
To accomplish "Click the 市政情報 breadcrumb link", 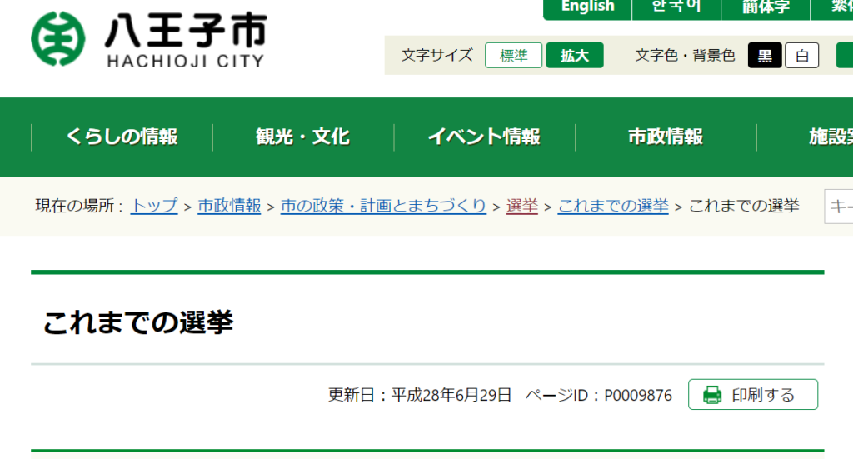I will click(x=229, y=206).
